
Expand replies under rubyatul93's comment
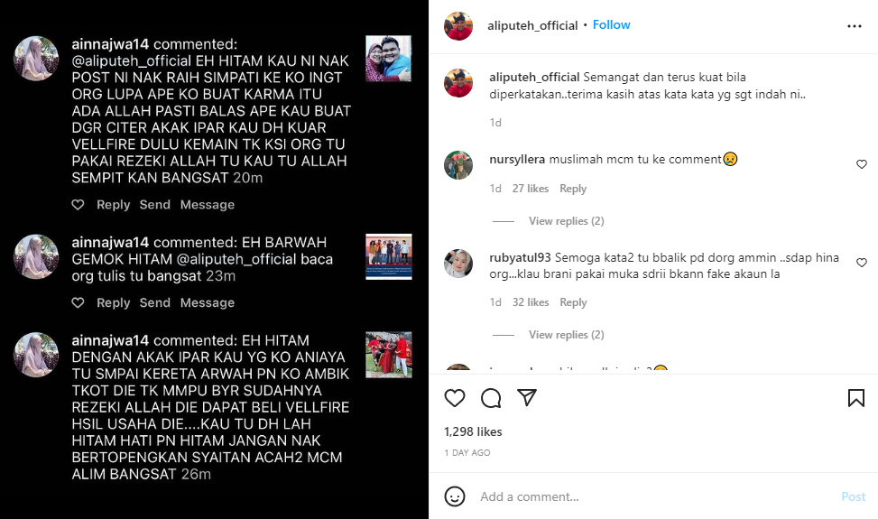(566, 335)
